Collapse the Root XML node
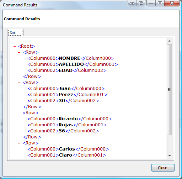The width and height of the screenshot is (182, 179). click(15, 46)
